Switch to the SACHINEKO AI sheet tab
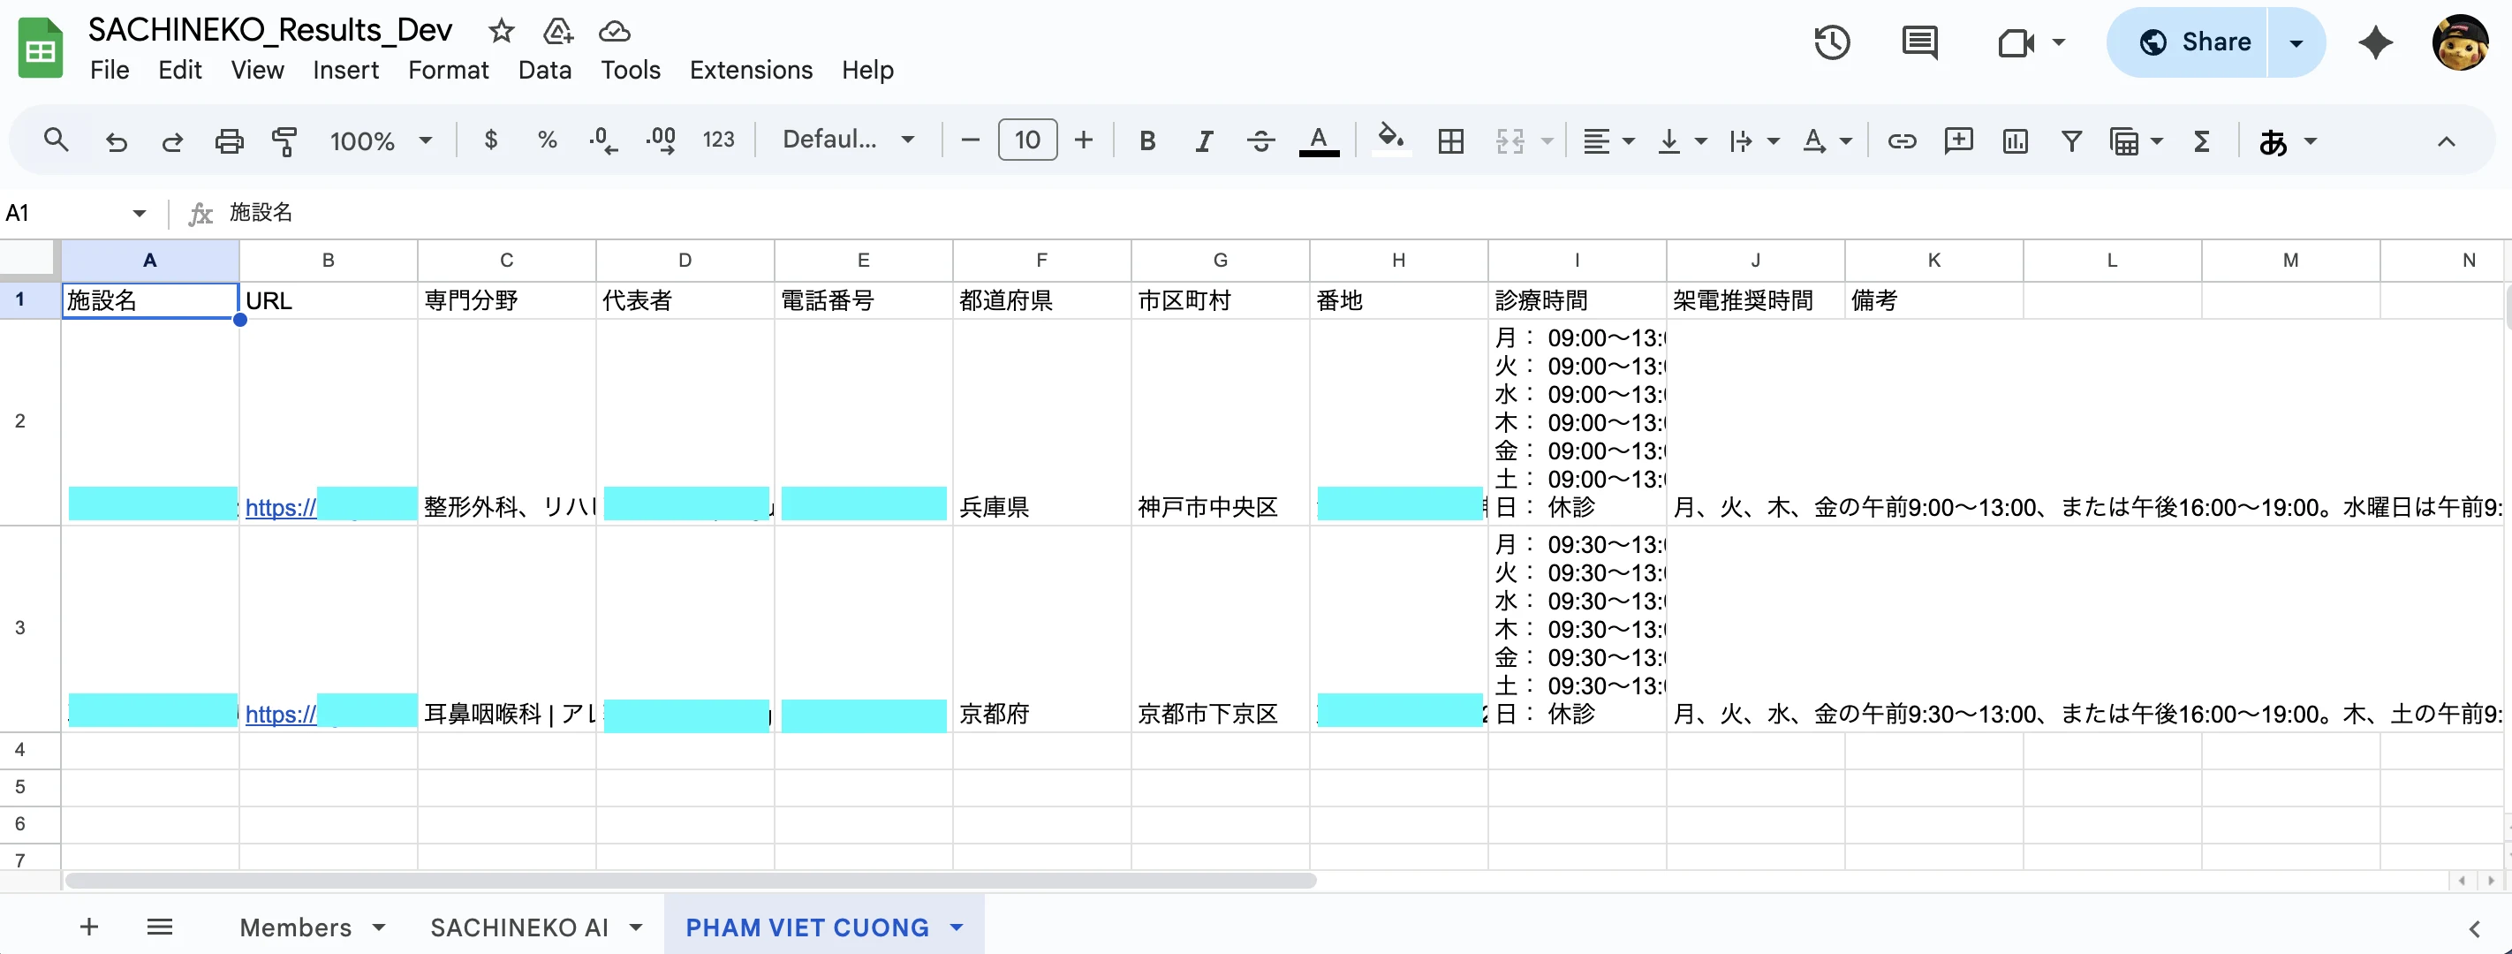This screenshot has height=954, width=2512. pos(518,927)
